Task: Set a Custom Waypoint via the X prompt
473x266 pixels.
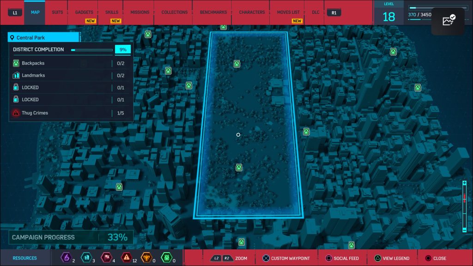Action: pos(286,258)
